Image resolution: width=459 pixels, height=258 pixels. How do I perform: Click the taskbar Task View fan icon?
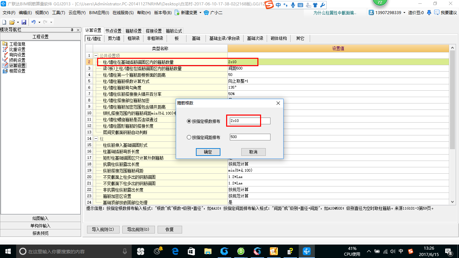(x=140, y=251)
